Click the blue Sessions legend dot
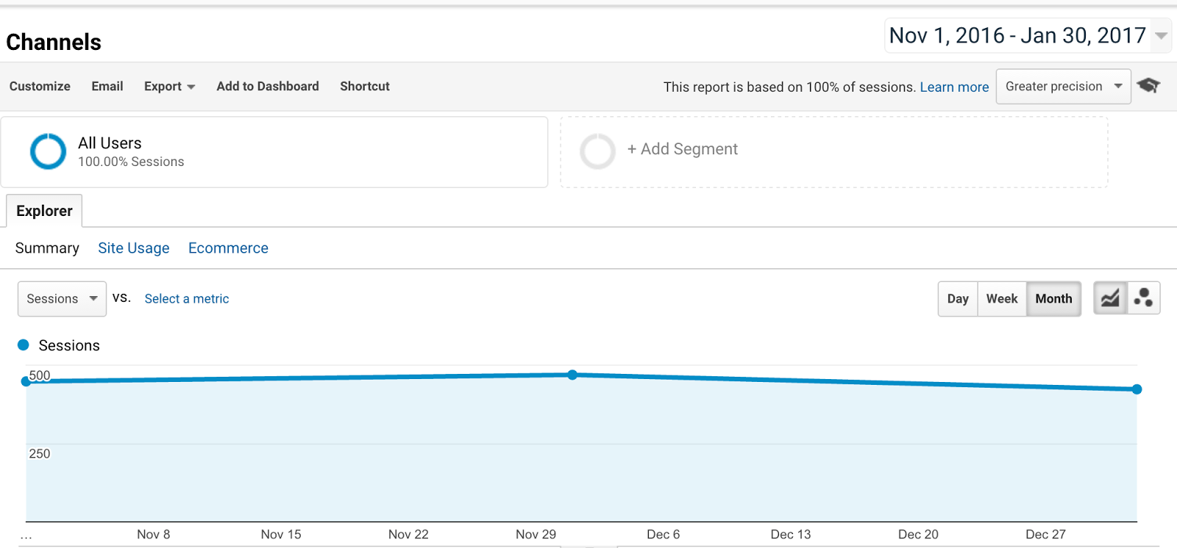1177x548 pixels. [24, 345]
